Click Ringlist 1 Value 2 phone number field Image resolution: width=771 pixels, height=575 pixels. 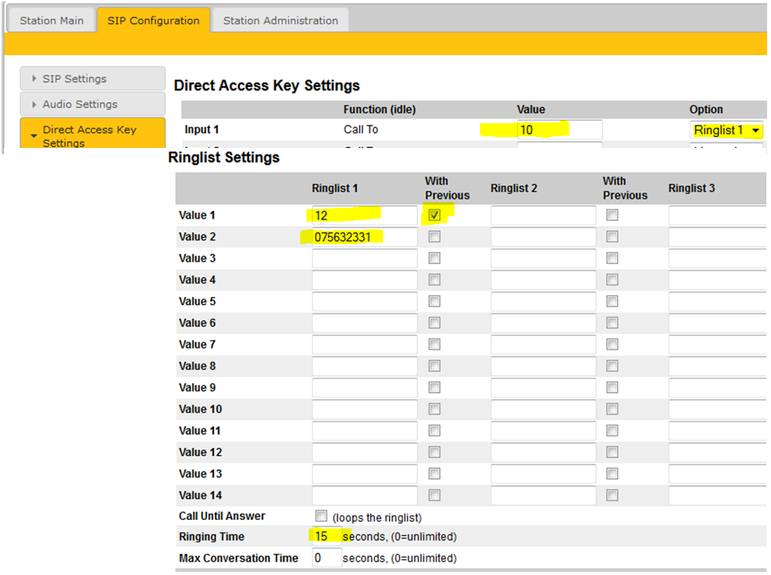[364, 237]
